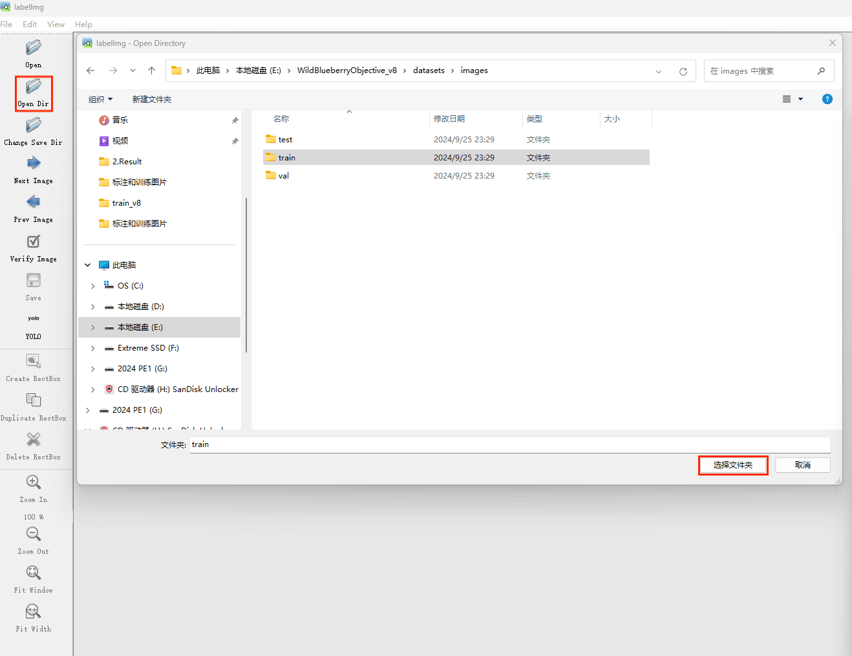Navigate up one folder level arrow

click(151, 71)
